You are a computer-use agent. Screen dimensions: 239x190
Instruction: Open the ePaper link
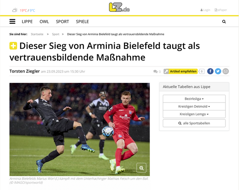pos(221,10)
